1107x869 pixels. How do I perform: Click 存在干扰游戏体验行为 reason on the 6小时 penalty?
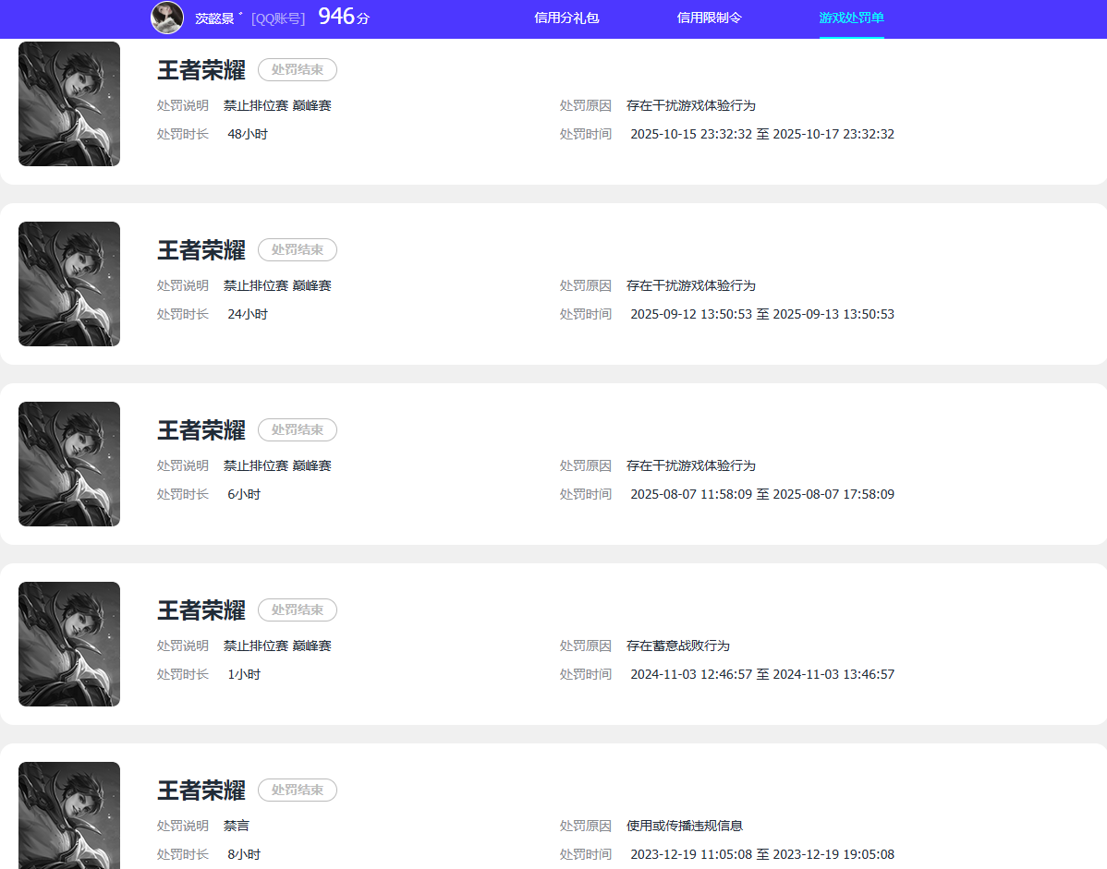point(691,465)
